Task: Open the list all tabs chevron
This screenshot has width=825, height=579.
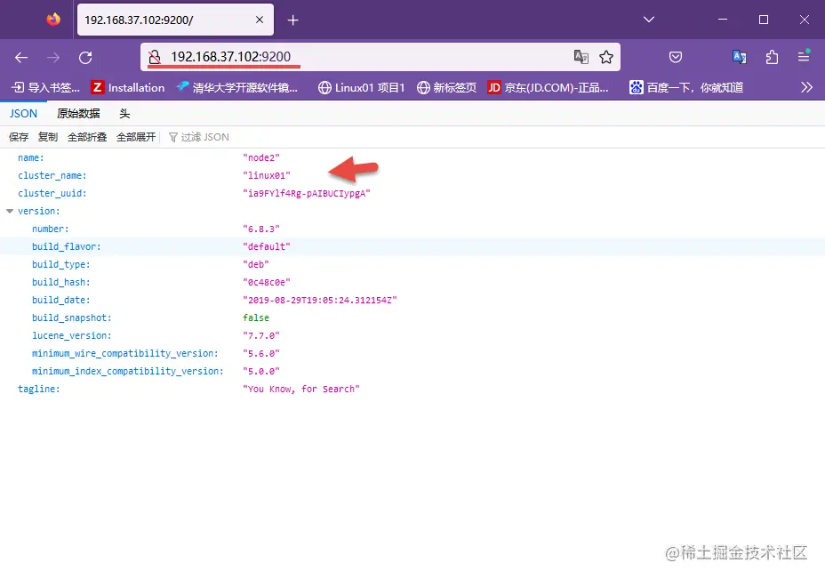Action: [649, 20]
